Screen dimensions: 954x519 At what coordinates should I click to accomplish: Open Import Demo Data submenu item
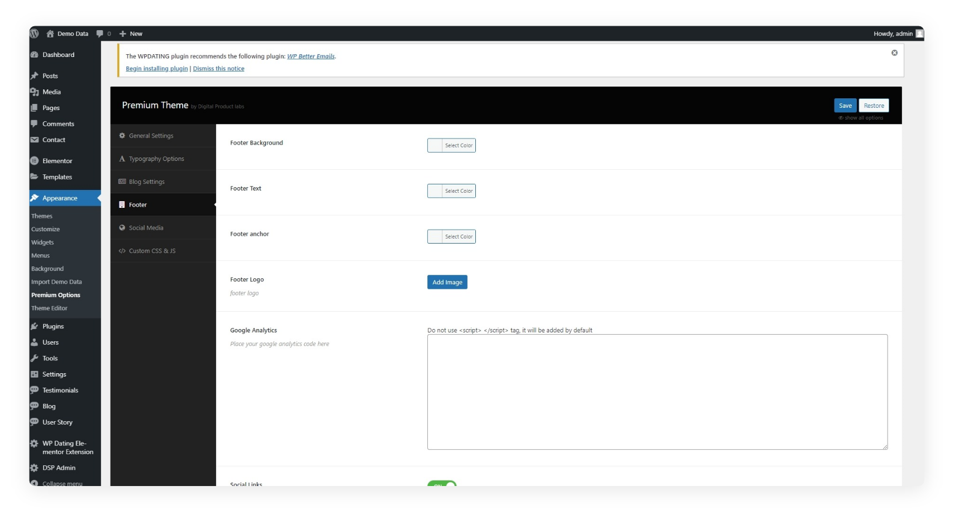click(x=56, y=282)
